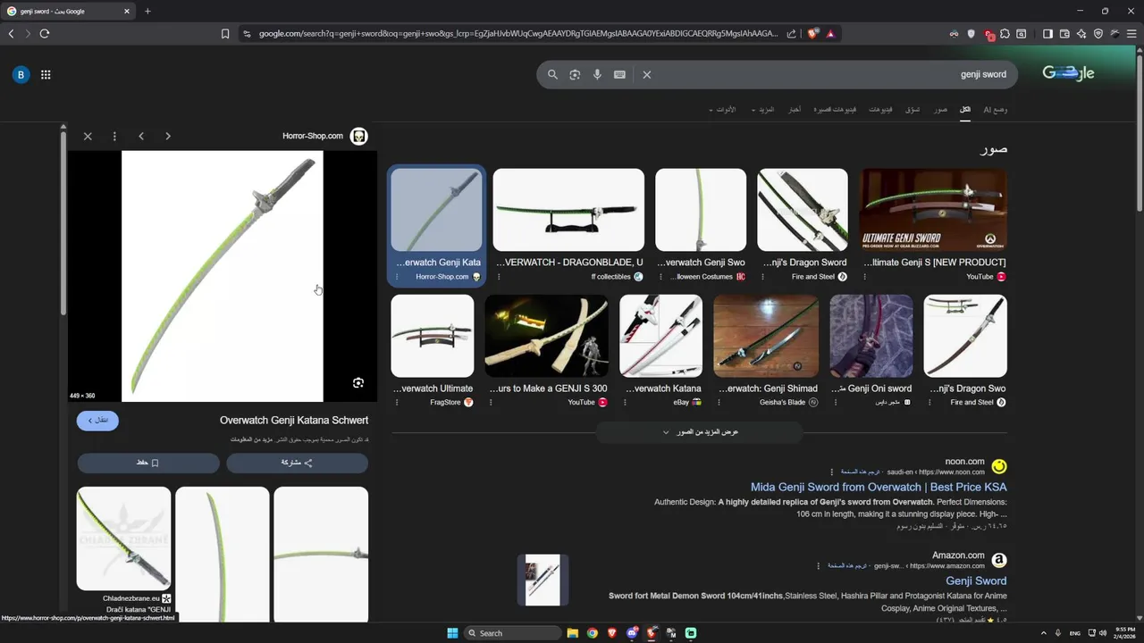This screenshot has height=643, width=1144.
Task: Close the image preview panel
Action: (88, 137)
